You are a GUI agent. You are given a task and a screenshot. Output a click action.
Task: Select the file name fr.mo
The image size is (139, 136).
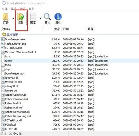point(8,56)
